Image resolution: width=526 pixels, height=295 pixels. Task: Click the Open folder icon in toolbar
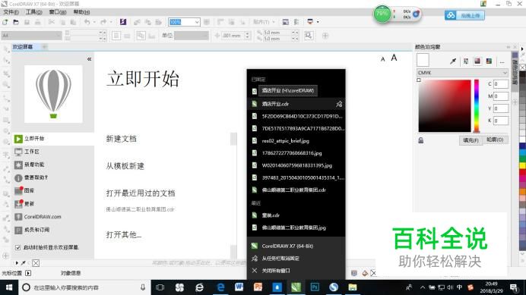point(16,22)
